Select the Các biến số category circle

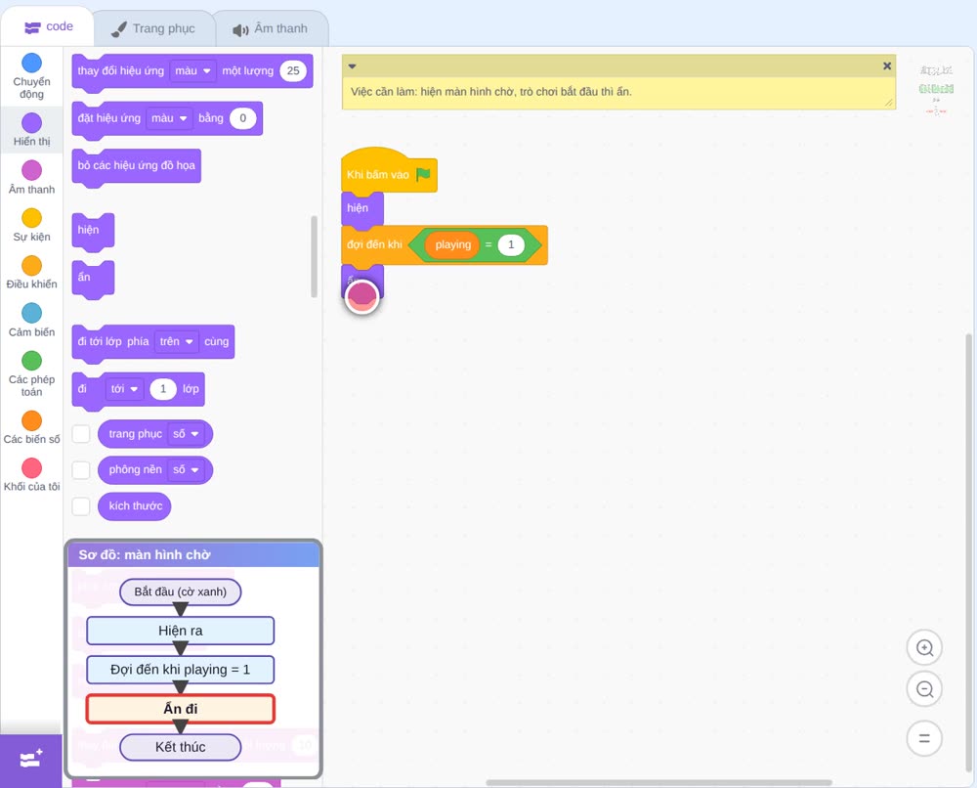coord(31,420)
